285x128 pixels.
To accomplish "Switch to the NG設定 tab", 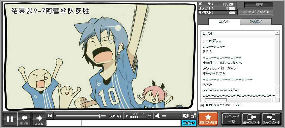I will pos(256,22).
